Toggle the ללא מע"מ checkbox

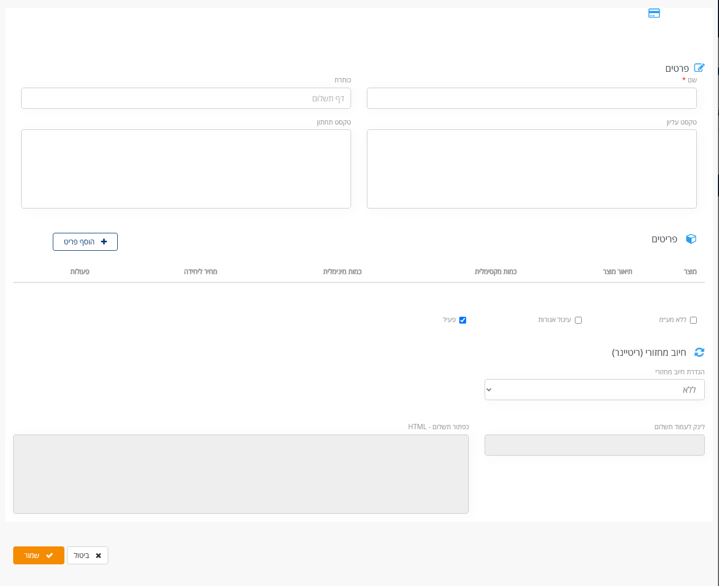(x=693, y=320)
